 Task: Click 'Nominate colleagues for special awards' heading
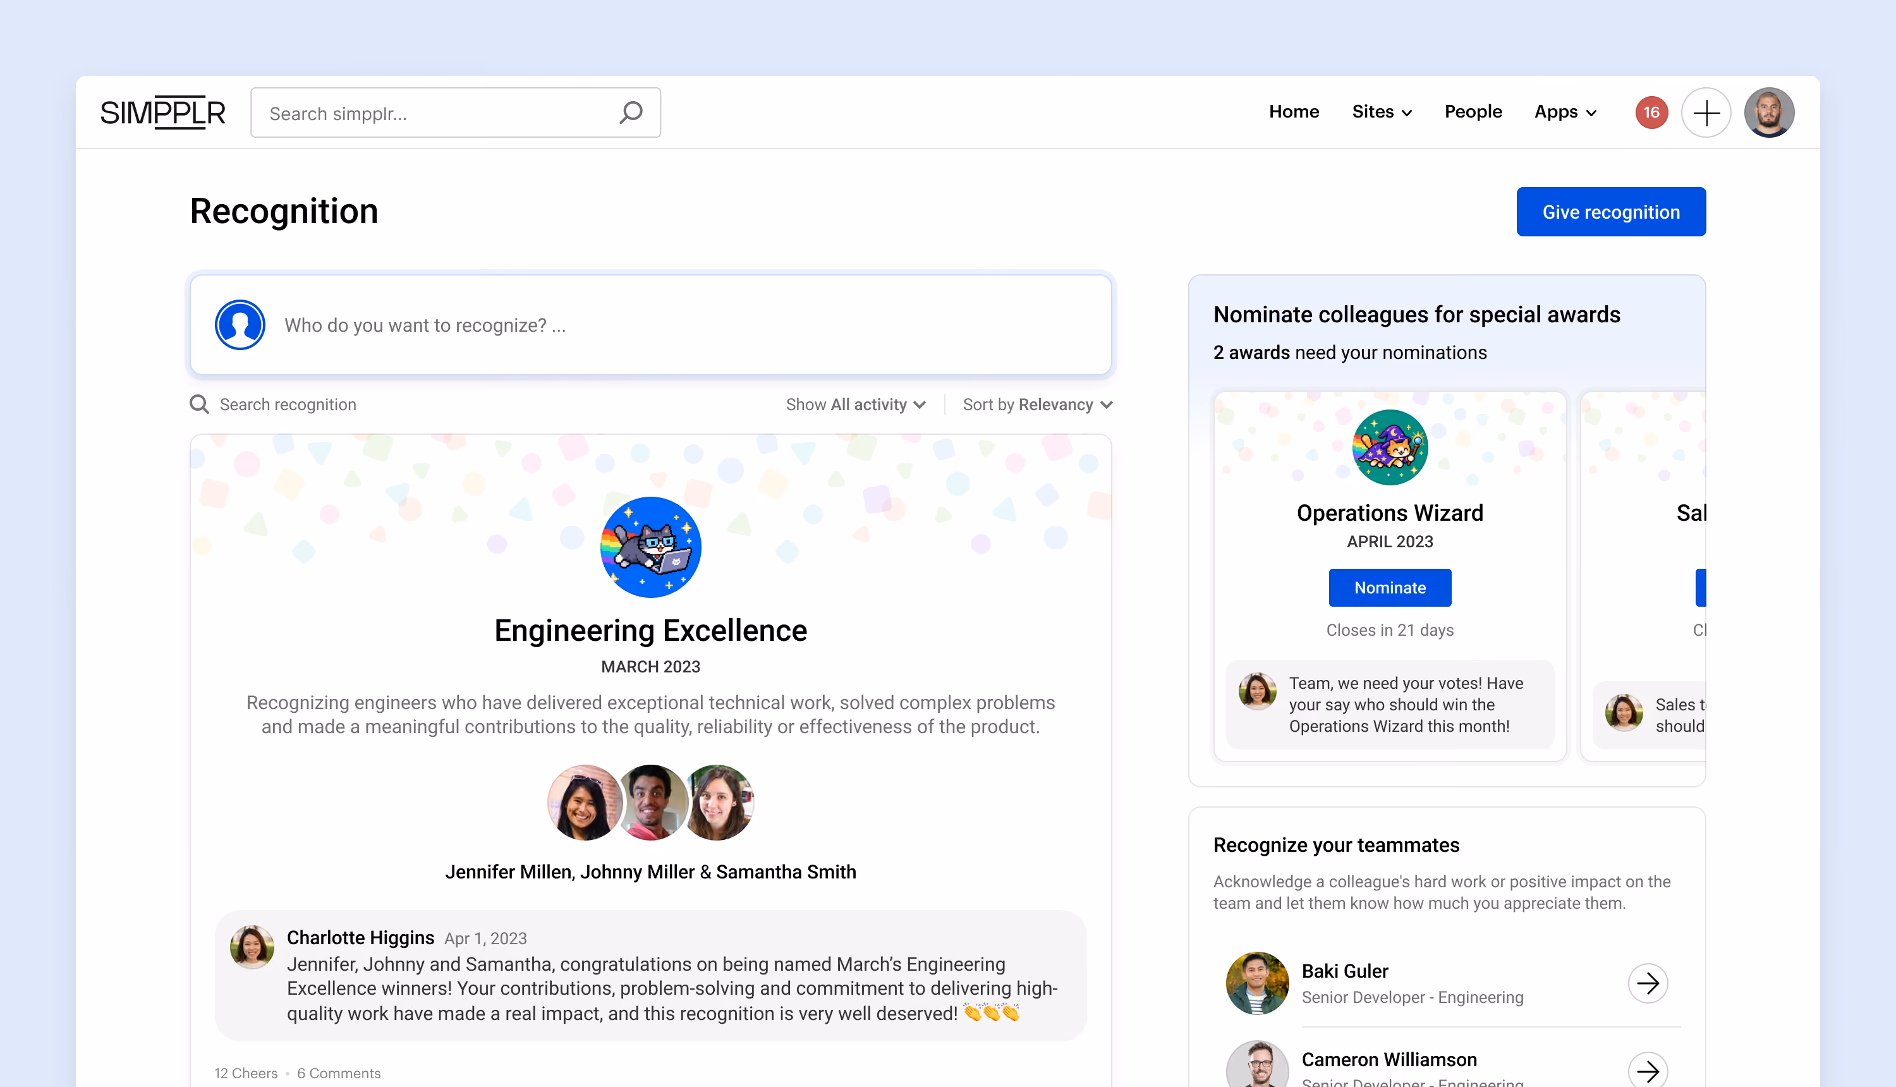(1417, 315)
